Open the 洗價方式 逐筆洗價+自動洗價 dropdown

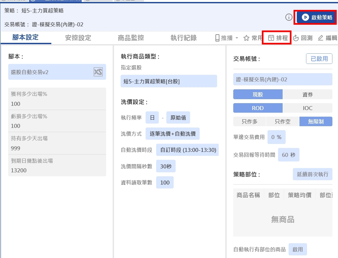tap(173, 134)
